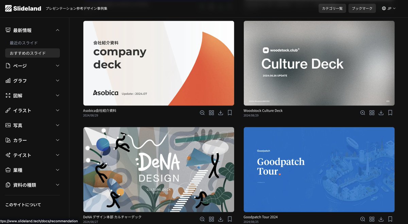Download the DeNA カルチャーデック slide
Viewport: 408px width, 224px height.
coord(221,219)
